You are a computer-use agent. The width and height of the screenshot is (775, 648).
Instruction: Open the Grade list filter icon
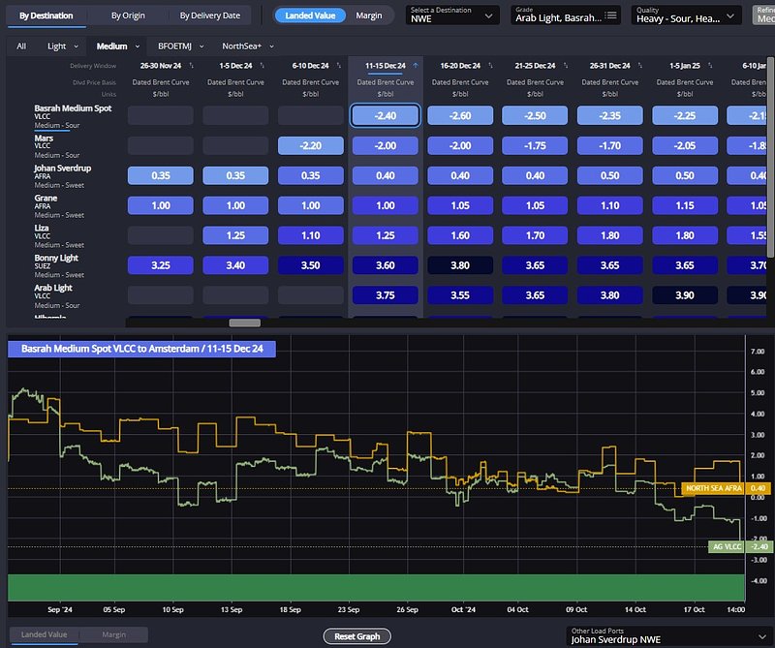click(612, 16)
